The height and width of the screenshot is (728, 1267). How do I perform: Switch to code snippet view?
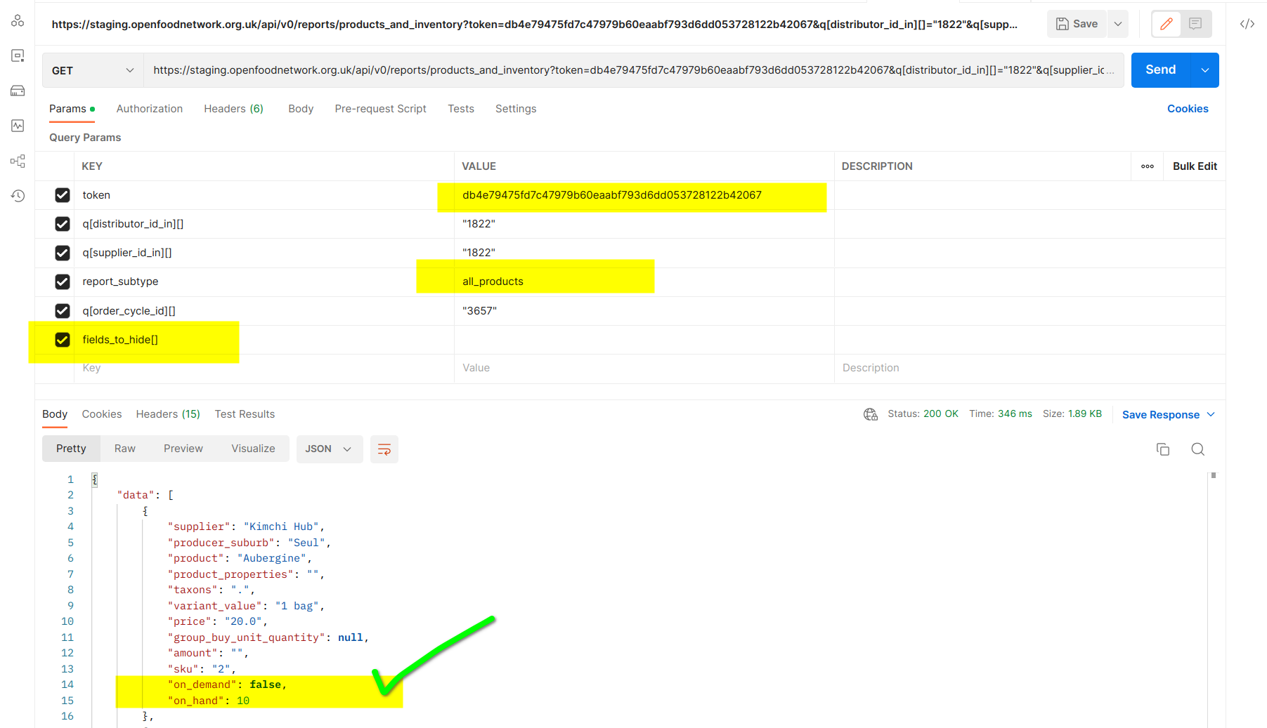tap(1247, 23)
